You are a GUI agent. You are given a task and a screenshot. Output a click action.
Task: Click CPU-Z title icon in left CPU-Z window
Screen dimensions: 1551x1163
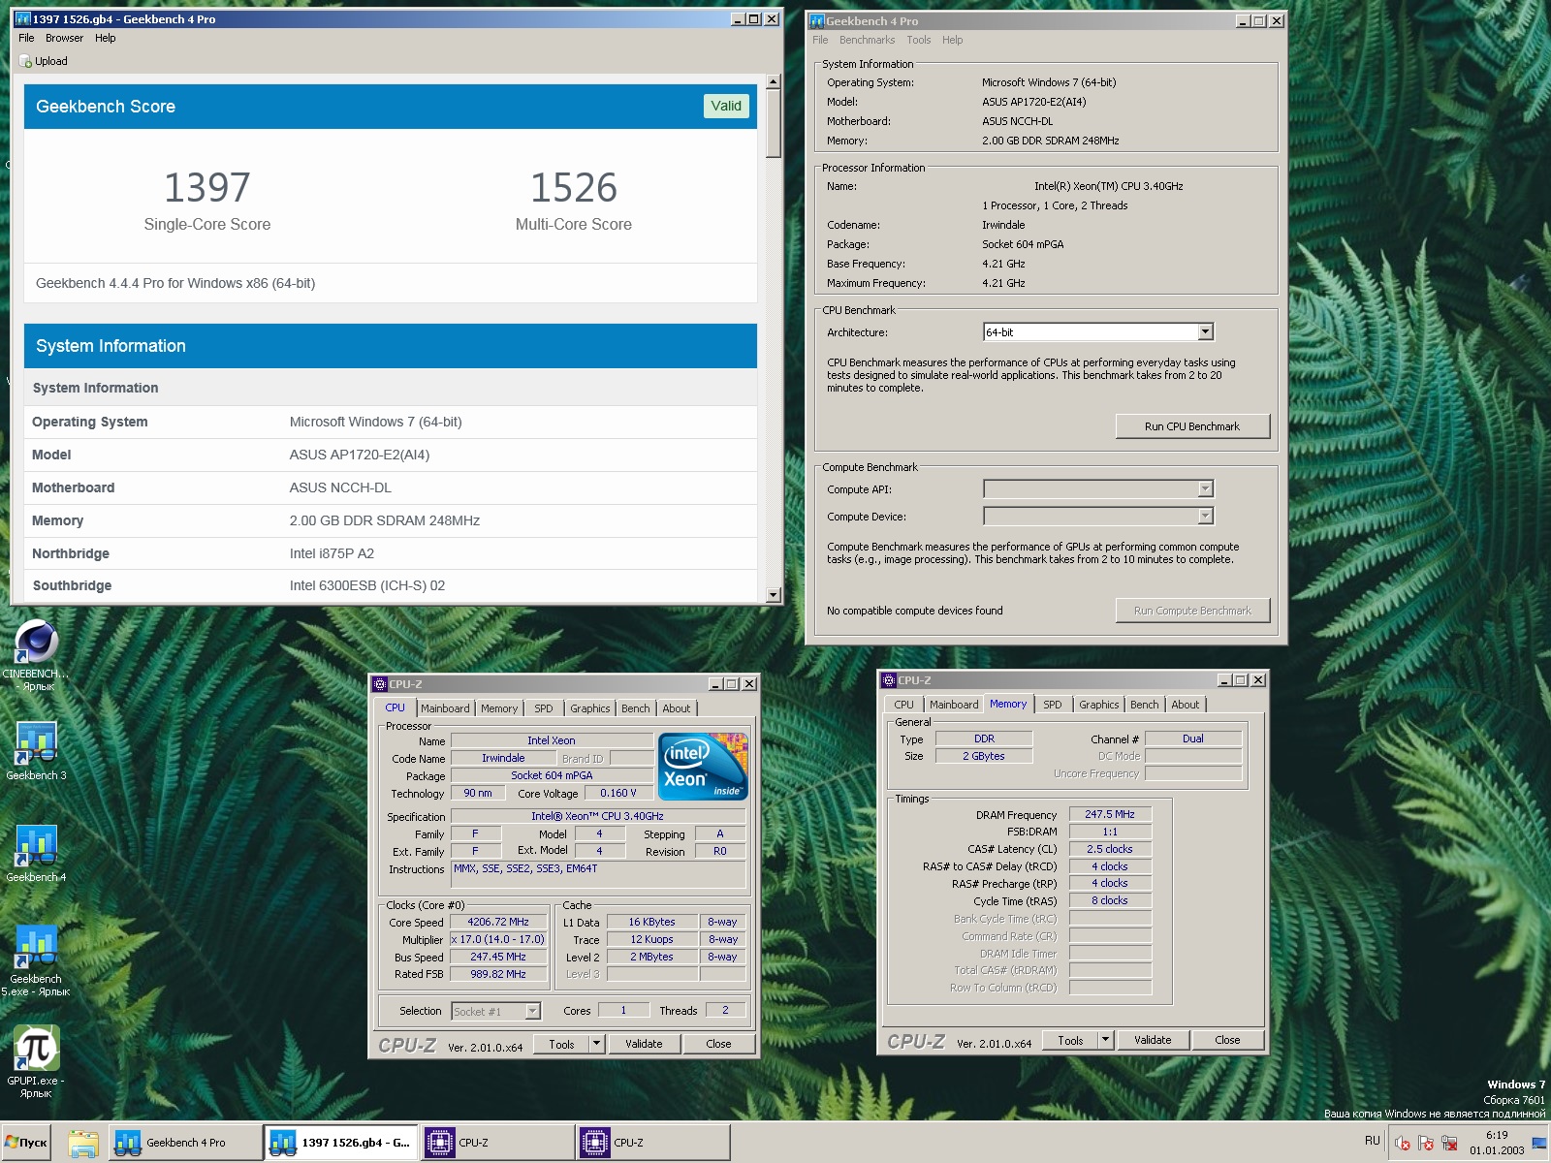click(380, 684)
